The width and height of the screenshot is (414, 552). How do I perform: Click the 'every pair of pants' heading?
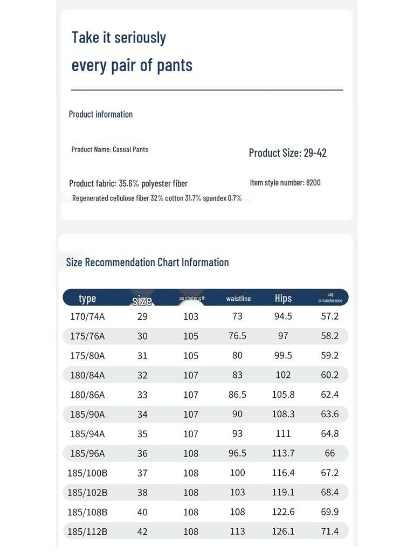point(132,65)
